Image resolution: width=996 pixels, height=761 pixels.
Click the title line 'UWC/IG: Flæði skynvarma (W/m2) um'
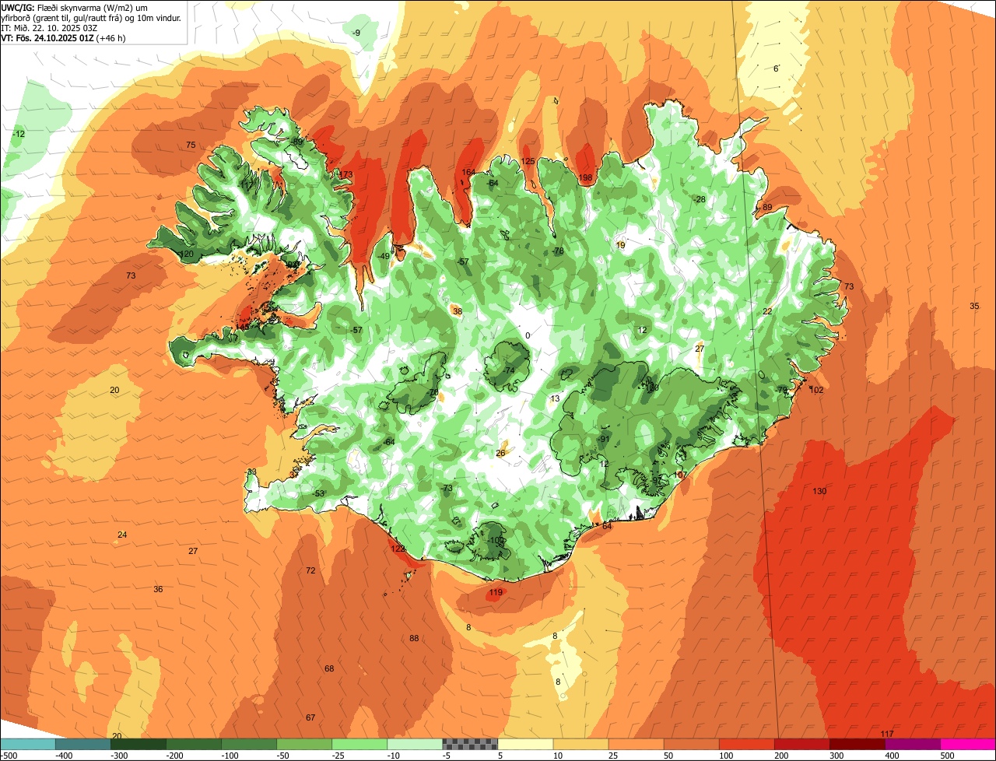(x=75, y=7)
